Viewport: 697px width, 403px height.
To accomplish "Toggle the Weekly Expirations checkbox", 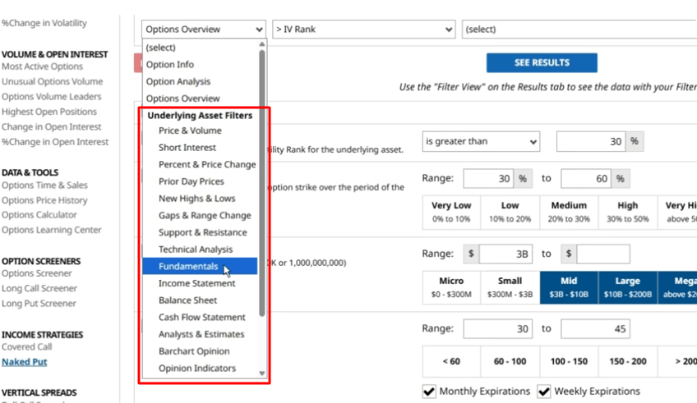I will coord(544,392).
